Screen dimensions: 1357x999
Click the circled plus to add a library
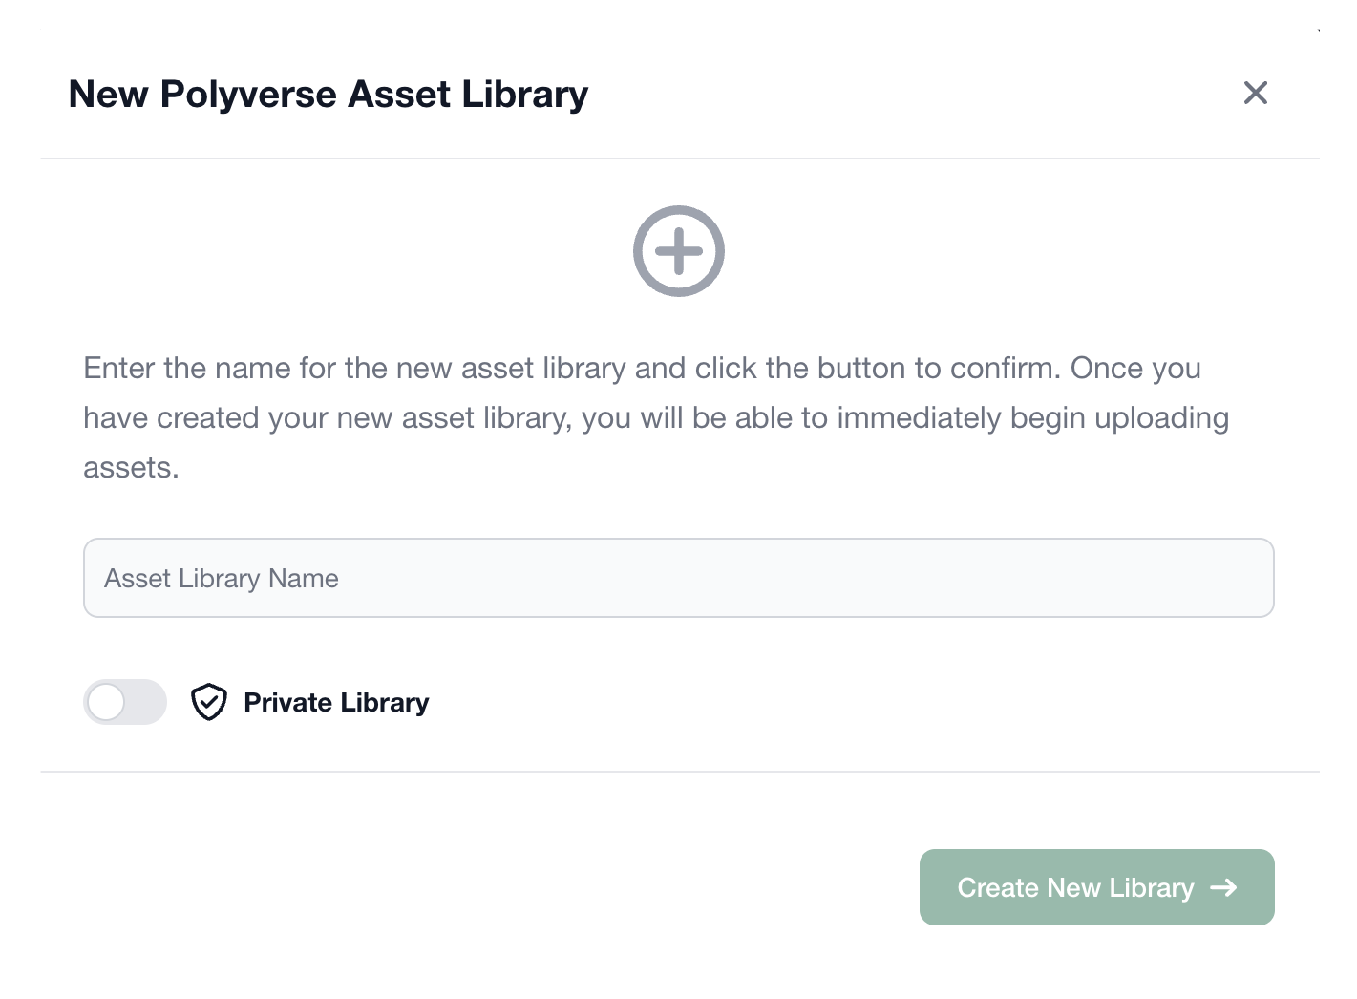point(679,250)
